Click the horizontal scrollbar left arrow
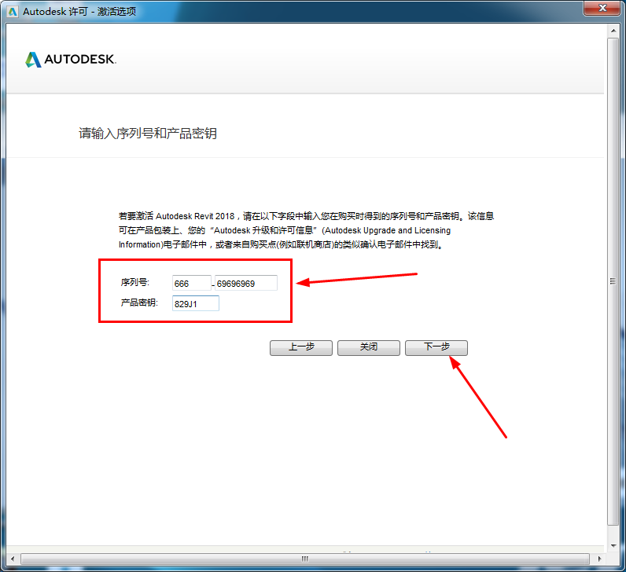Viewport: 626px width, 572px height. coord(12,559)
